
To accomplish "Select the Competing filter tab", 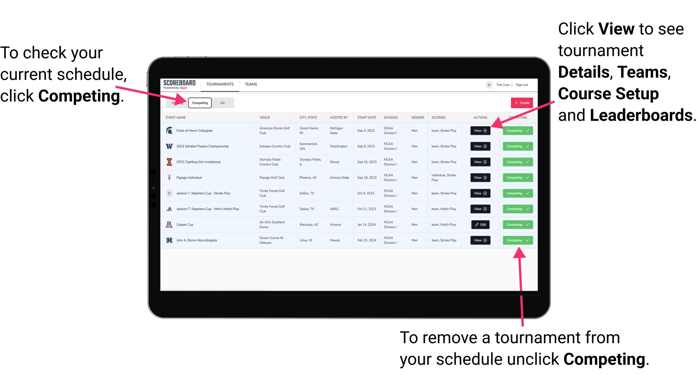I will click(199, 103).
